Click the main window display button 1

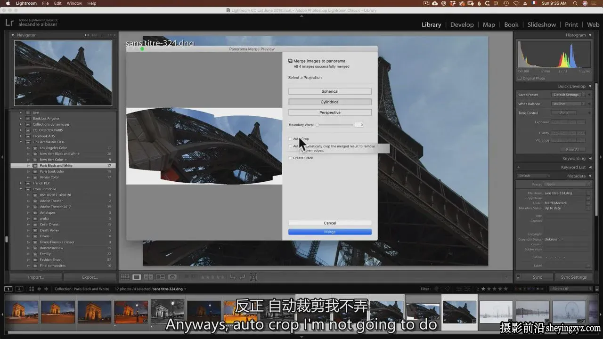click(8, 289)
